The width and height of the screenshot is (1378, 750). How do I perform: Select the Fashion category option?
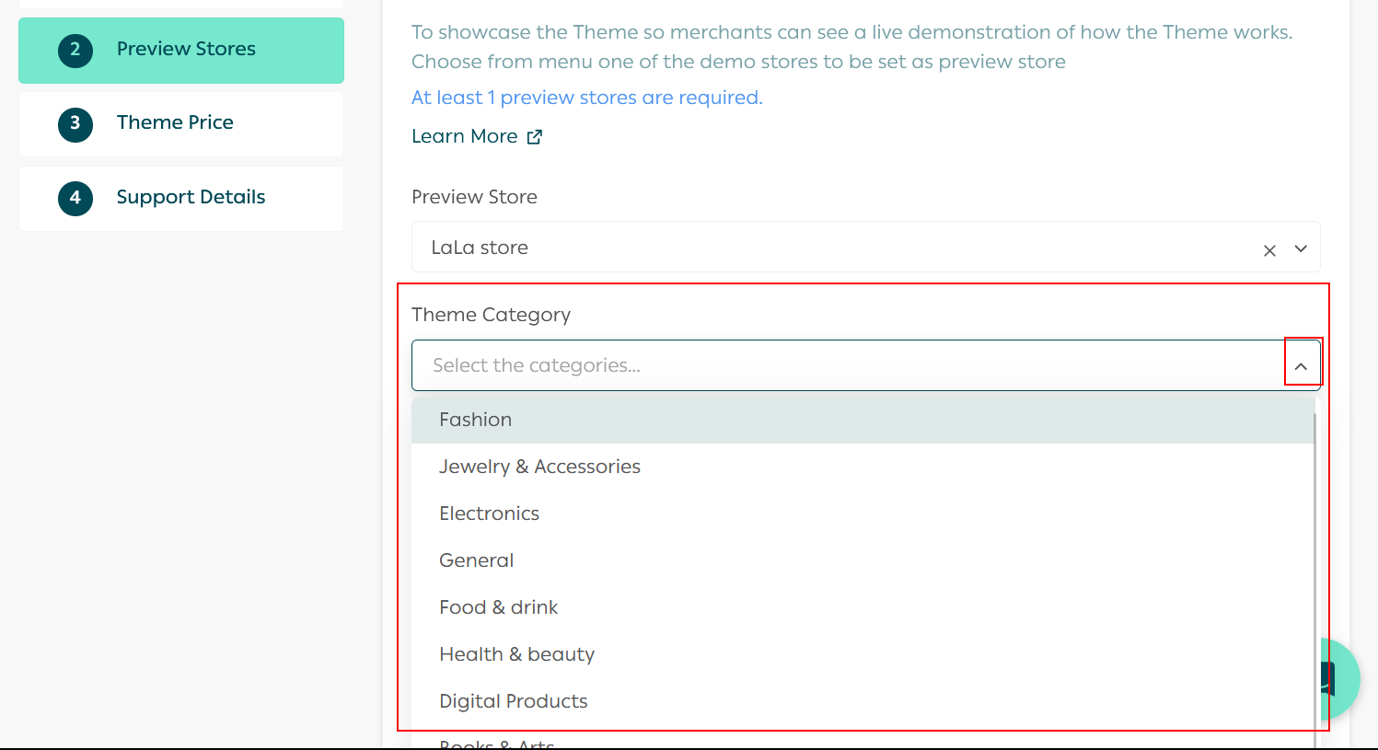click(475, 420)
